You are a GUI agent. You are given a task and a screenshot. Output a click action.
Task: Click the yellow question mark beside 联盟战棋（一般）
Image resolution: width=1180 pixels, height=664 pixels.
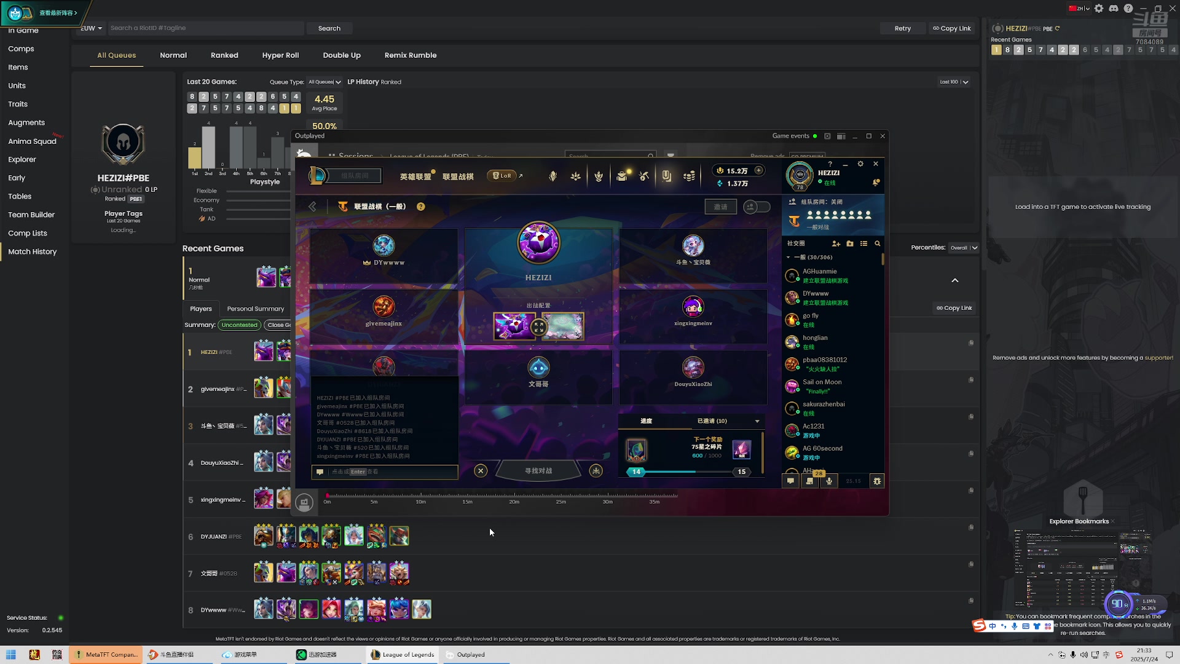pyautogui.click(x=421, y=207)
